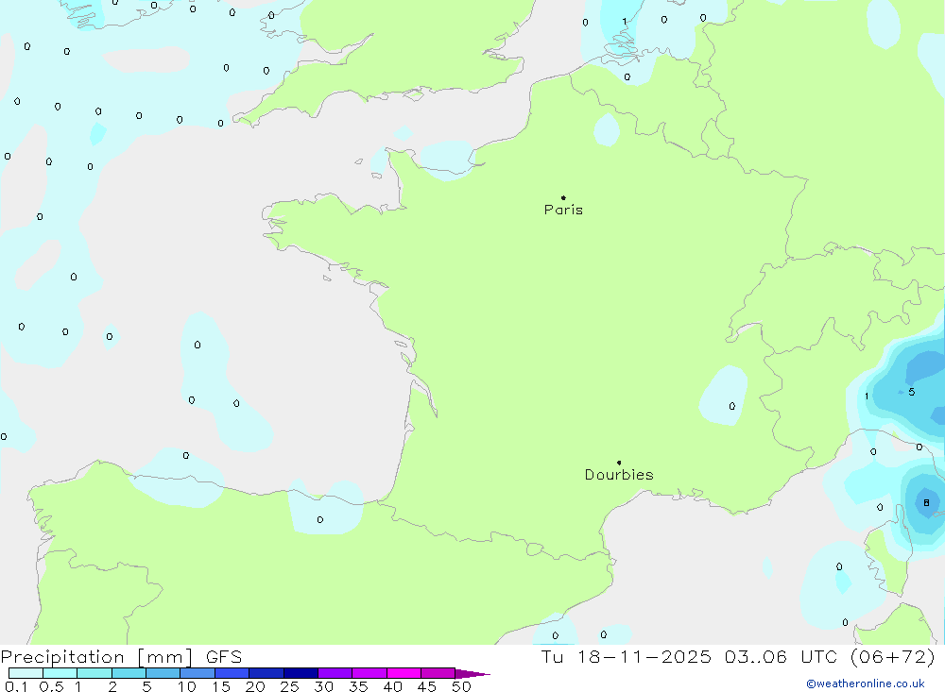Click the precipitation value 8 near Corsica
Viewport: 945px width, 692px height.
coord(926,502)
